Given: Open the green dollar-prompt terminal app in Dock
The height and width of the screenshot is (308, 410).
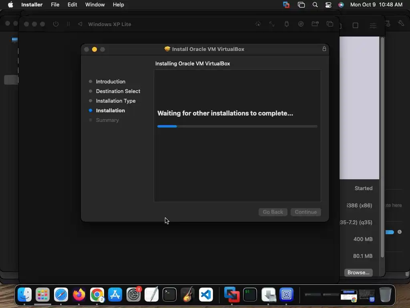Looking at the screenshot, I should point(250,295).
